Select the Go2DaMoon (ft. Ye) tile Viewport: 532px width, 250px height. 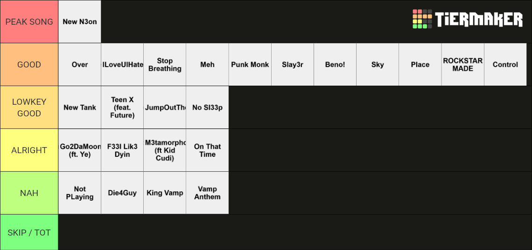80,150
